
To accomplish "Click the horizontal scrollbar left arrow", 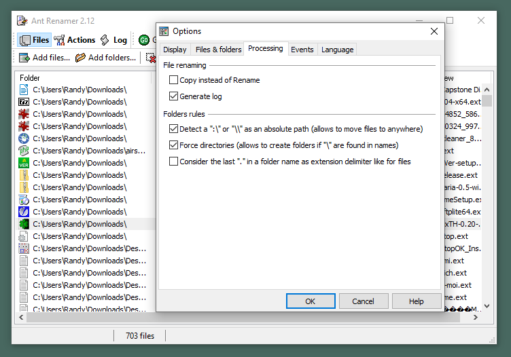I will (x=21, y=318).
